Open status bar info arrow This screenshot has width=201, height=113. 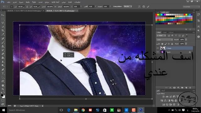(43, 106)
